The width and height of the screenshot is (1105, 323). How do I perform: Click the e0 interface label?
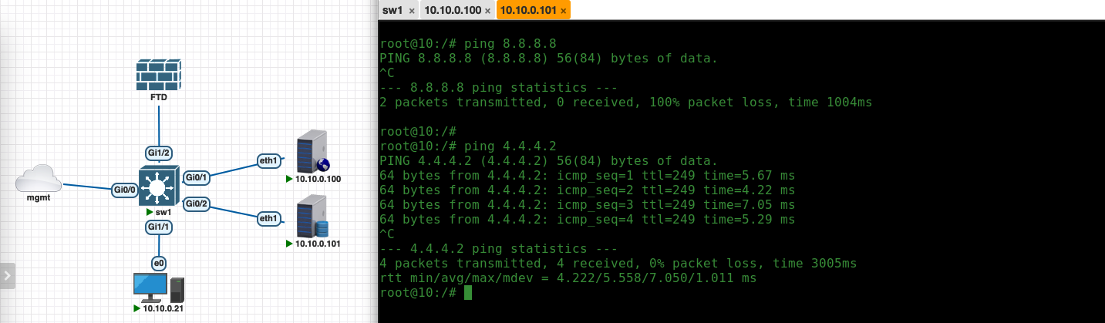[159, 263]
